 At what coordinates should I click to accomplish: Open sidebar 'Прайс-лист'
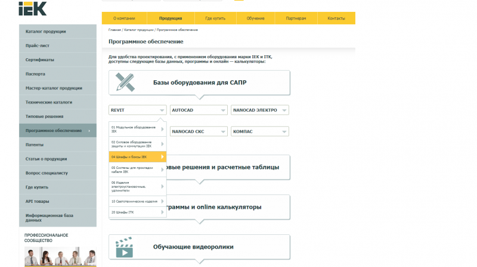(x=58, y=46)
